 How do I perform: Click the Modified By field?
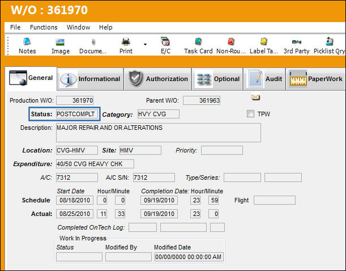[129, 257]
